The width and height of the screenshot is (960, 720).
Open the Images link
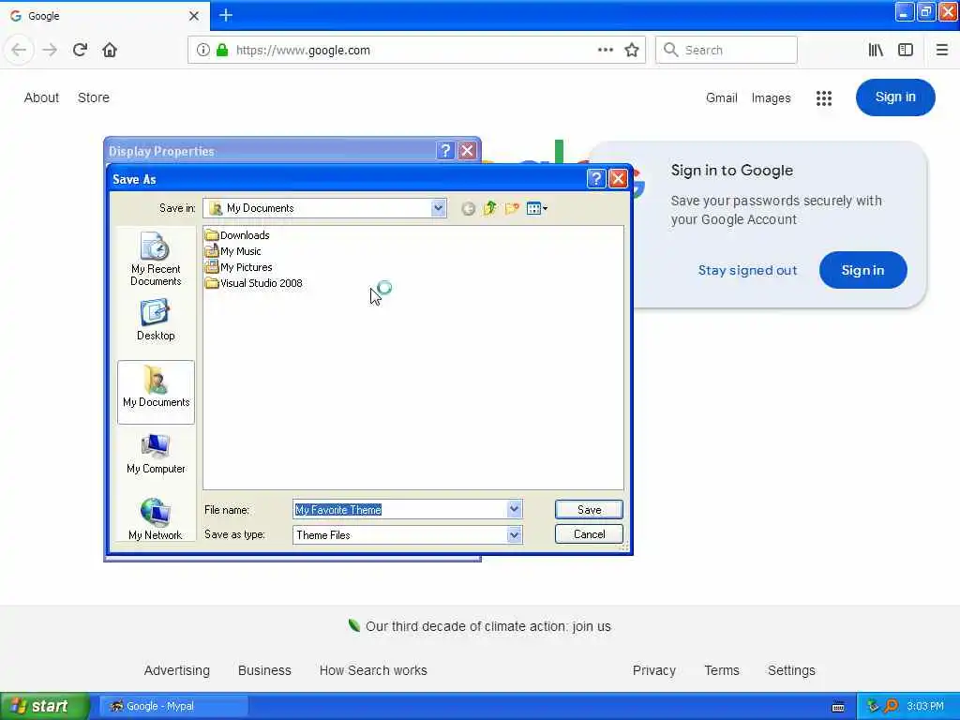pos(771,97)
